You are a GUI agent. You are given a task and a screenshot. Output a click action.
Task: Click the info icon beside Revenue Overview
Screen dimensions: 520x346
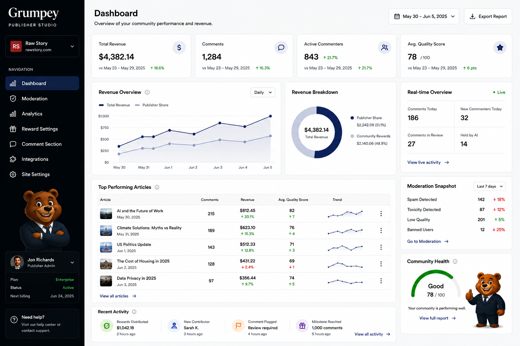[147, 92]
